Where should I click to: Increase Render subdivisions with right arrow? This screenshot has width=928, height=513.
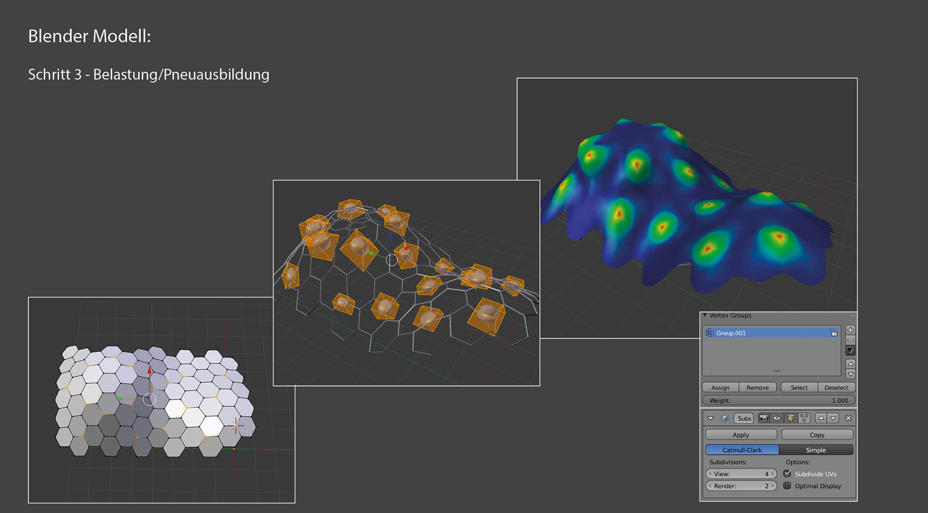[773, 486]
